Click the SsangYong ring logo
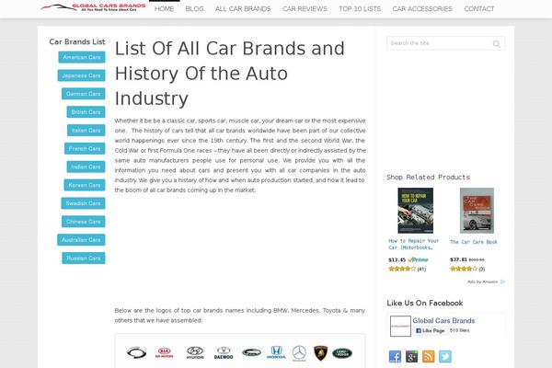The height and width of the screenshot is (368, 552). click(136, 352)
